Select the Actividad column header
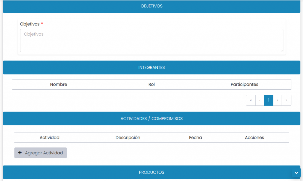 (x=49, y=138)
